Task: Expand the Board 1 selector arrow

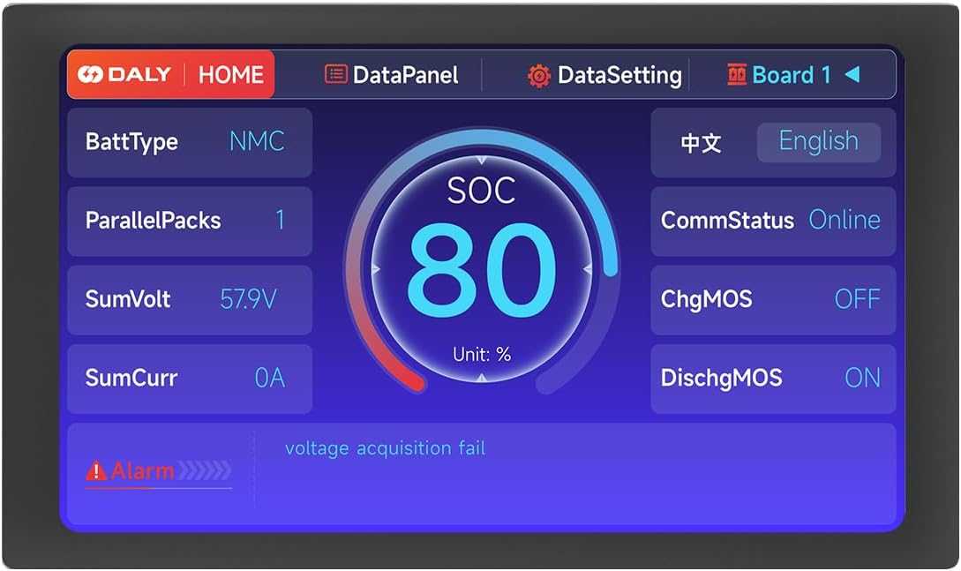Action: 852,75
